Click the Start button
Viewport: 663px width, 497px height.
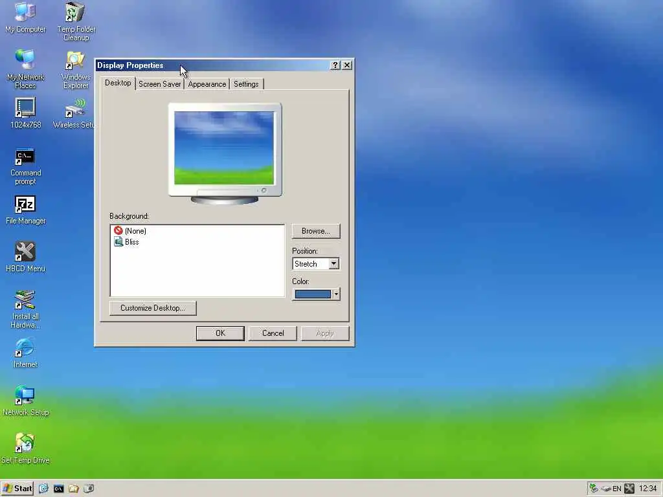[x=17, y=489]
